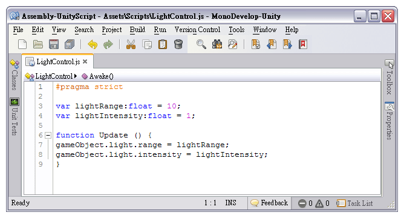Click the '#pragma strict' line
This screenshot has width=404, height=218.
click(x=89, y=87)
